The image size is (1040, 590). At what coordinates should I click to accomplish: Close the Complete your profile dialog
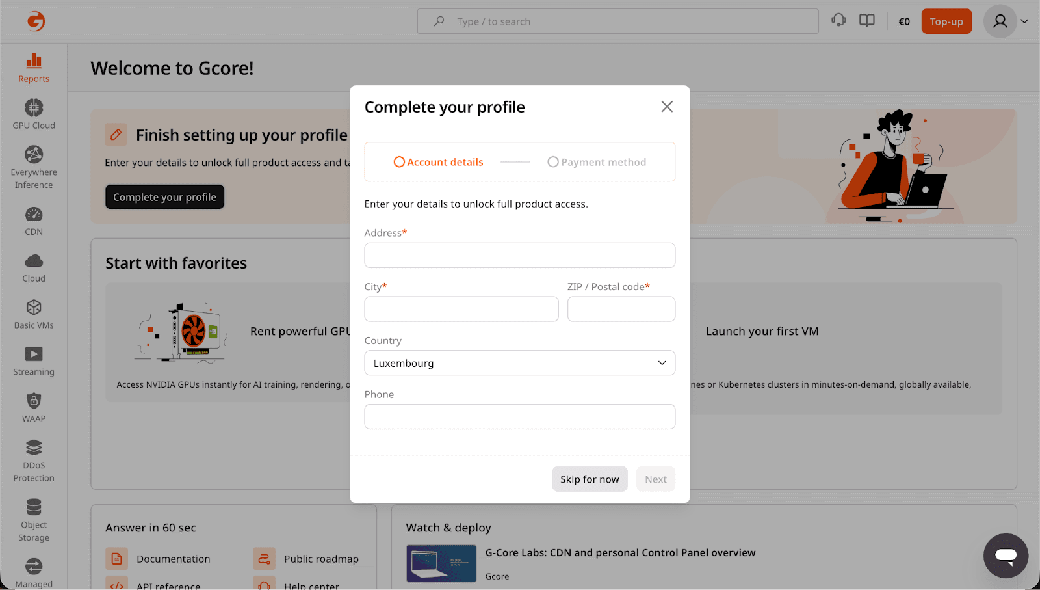(x=667, y=107)
